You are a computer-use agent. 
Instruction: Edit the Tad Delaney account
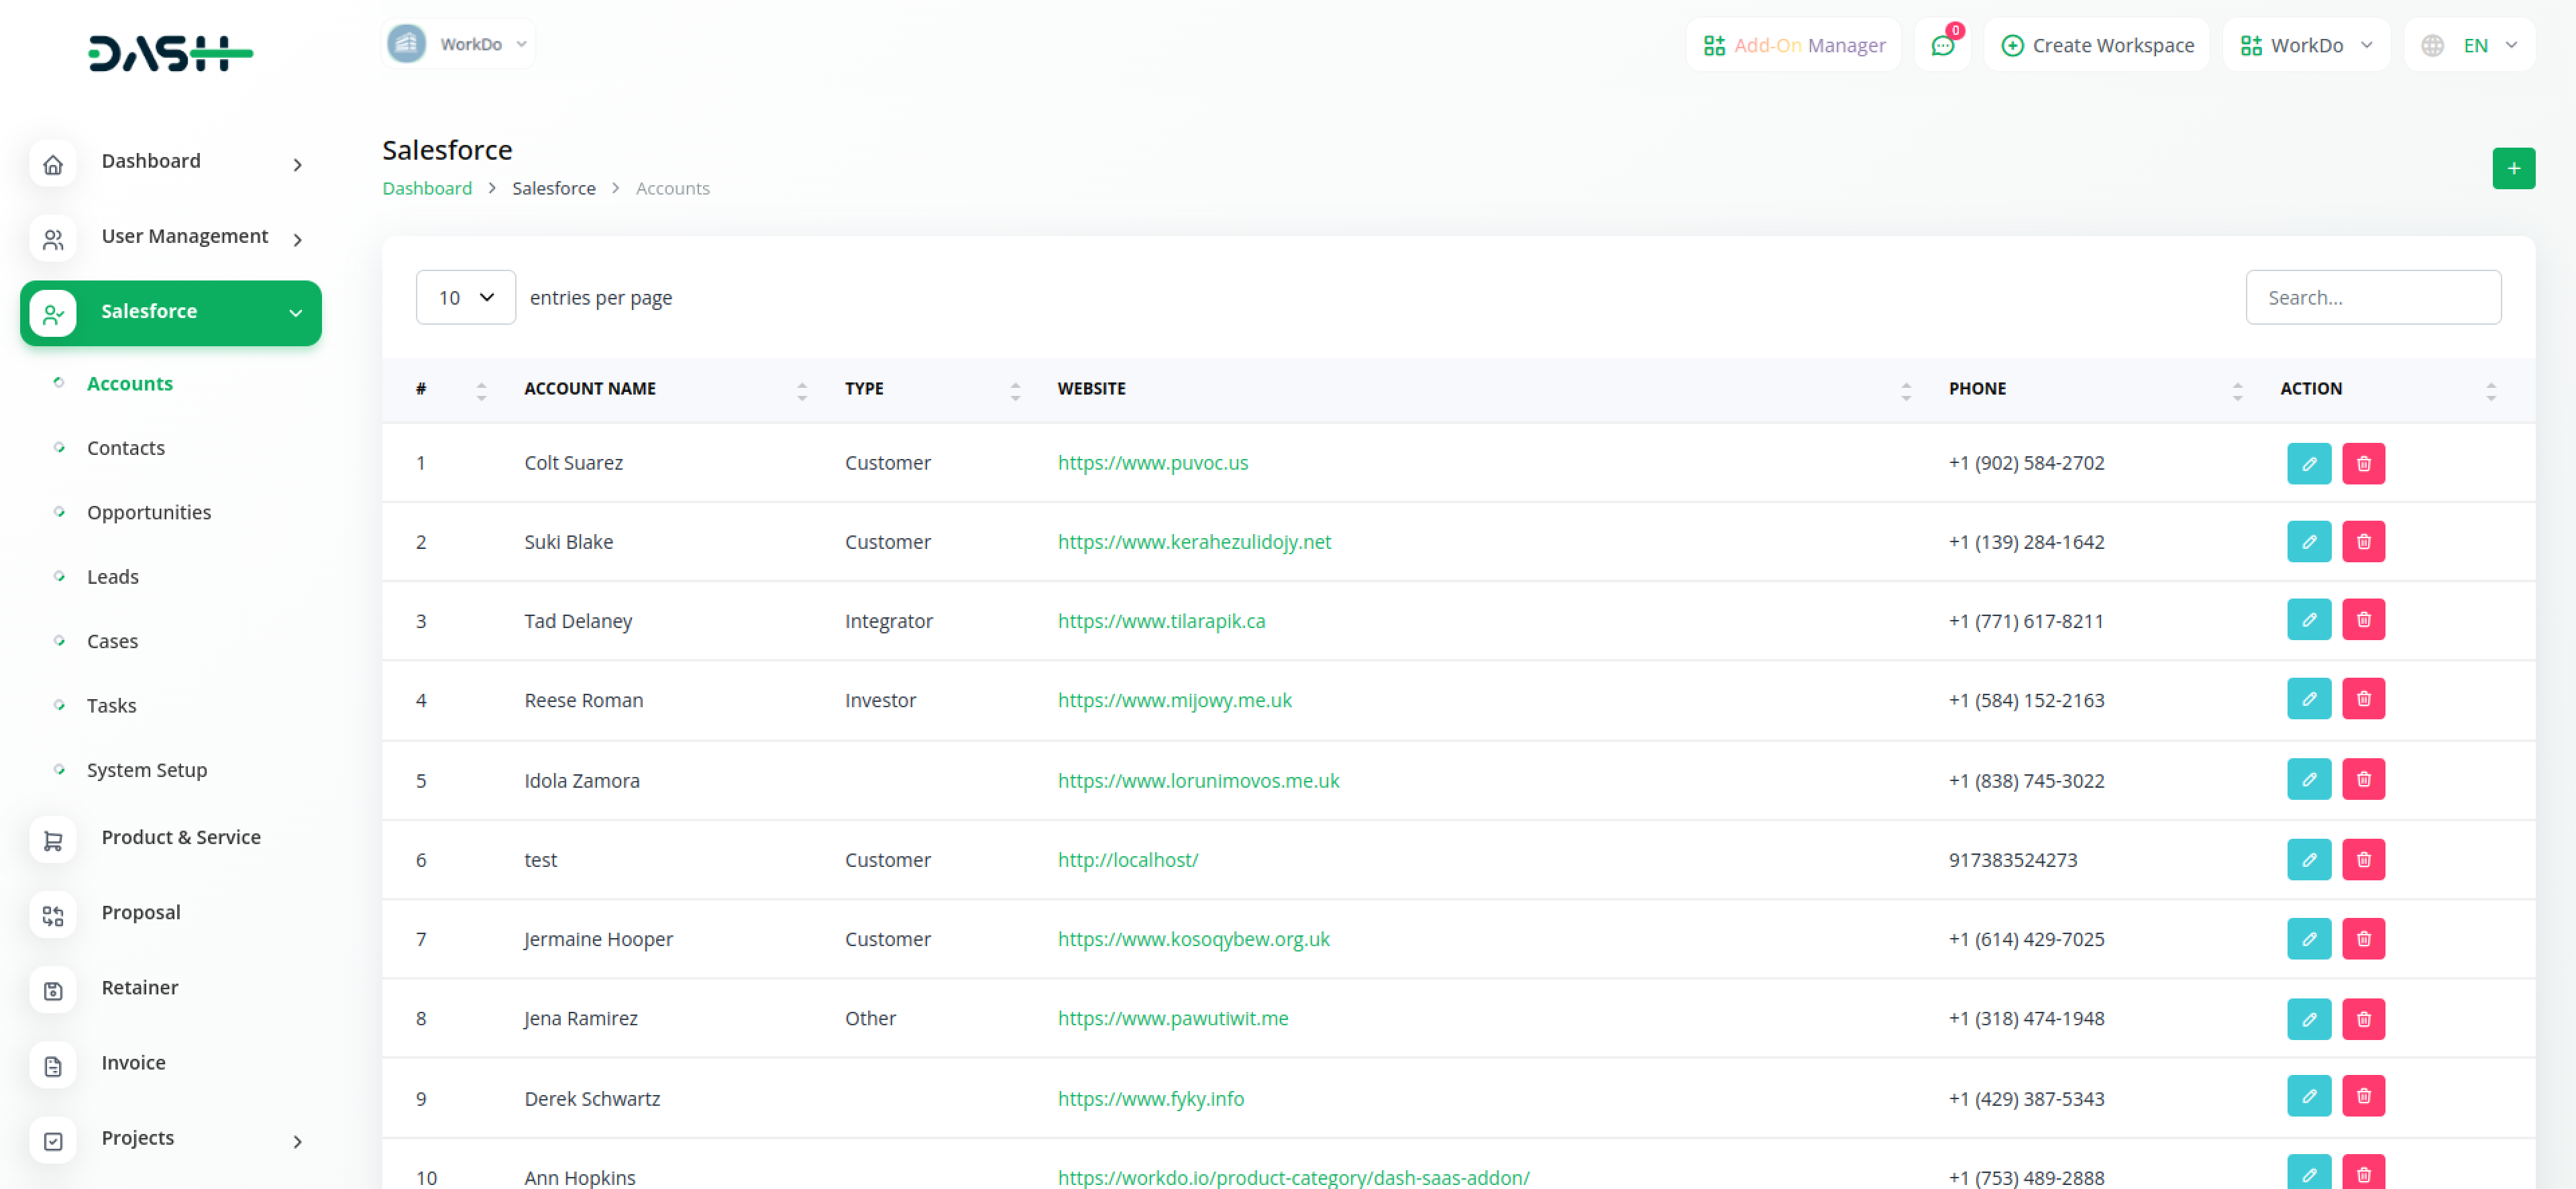point(2308,619)
